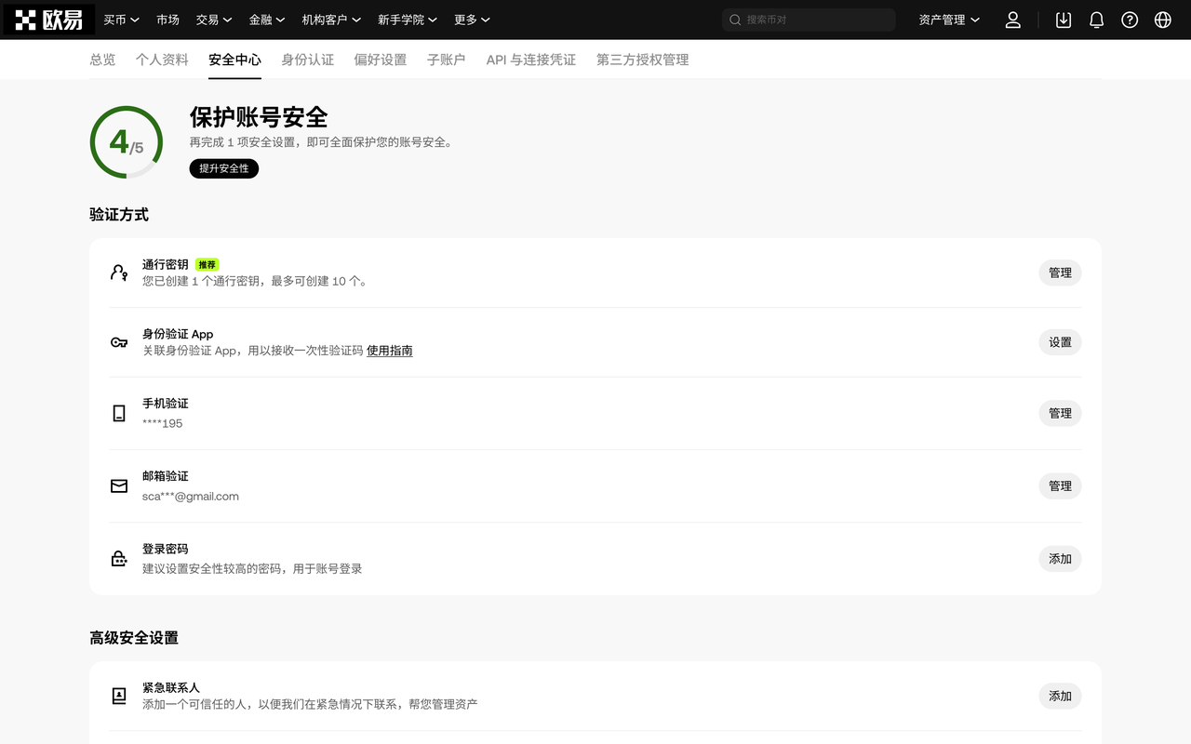This screenshot has height=744, width=1191.
Task: Expand the 买币 dropdown menu
Action: (121, 20)
